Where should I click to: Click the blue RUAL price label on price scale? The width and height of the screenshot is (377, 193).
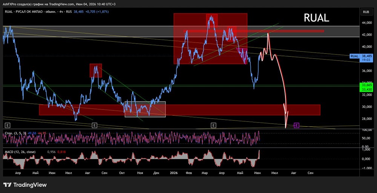[355, 56]
